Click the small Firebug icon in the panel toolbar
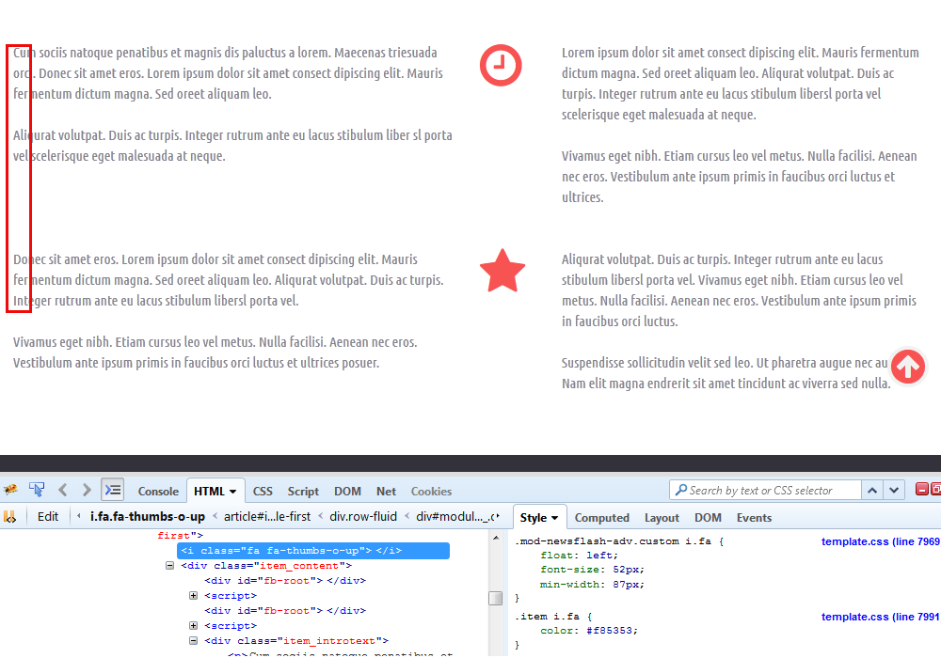Screen dimensions: 941x658 pyautogui.click(x=11, y=517)
